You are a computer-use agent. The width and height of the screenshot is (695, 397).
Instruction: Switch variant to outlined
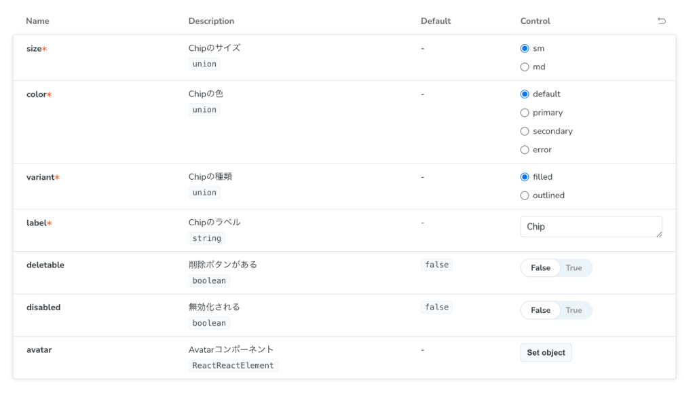click(525, 195)
